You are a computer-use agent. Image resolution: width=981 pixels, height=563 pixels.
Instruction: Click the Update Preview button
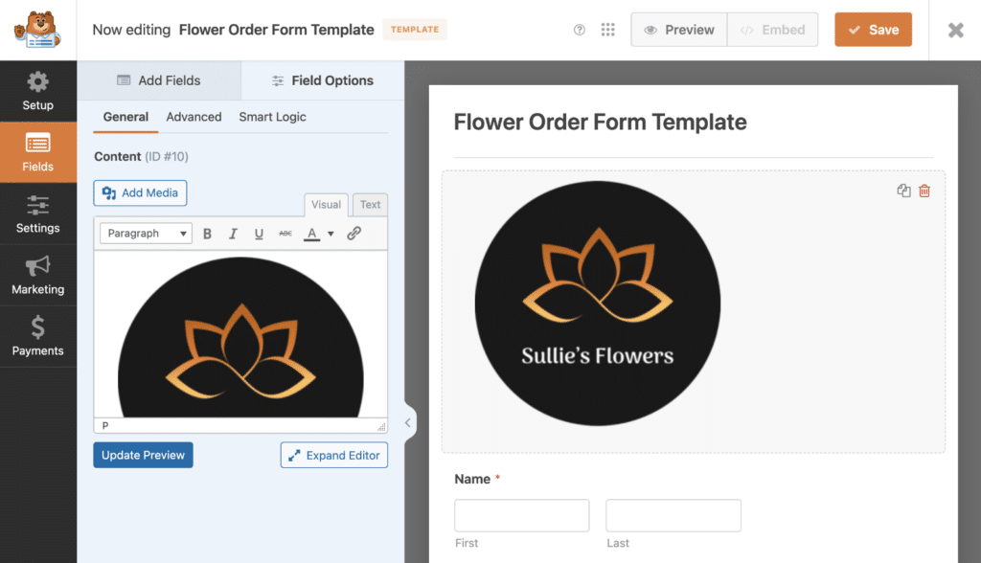pos(143,455)
